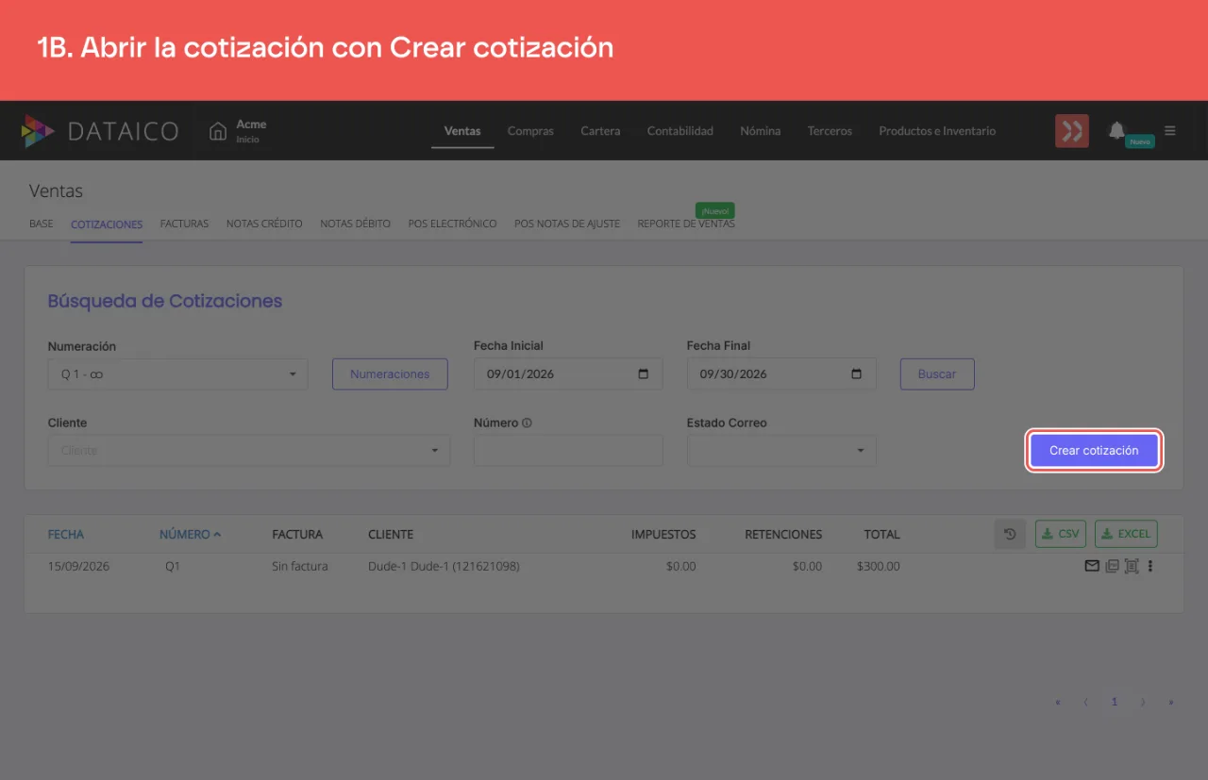Click the Crear cotización button

pos(1094,450)
